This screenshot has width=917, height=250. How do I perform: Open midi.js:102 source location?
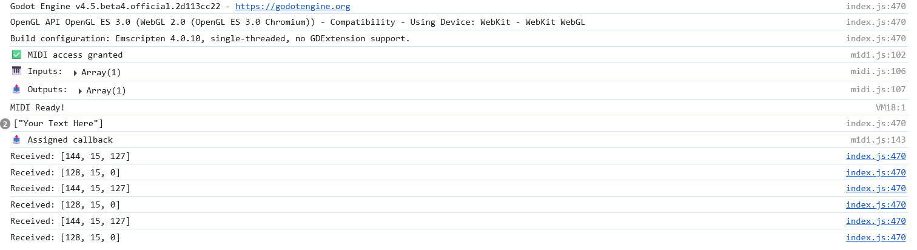(878, 55)
